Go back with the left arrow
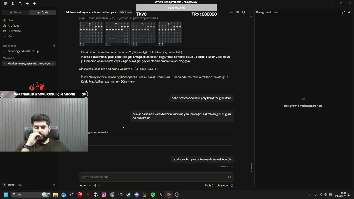The width and height of the screenshot is (354, 199). pos(27,4)
